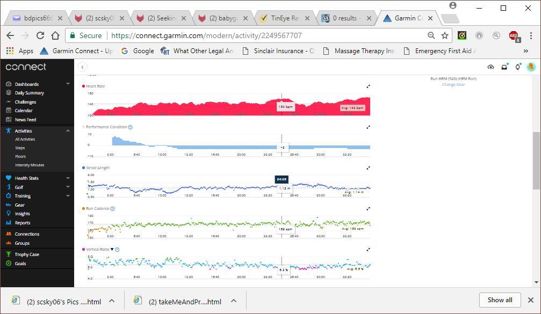
Task: Click Run Cadence help question icon
Action: click(112, 209)
